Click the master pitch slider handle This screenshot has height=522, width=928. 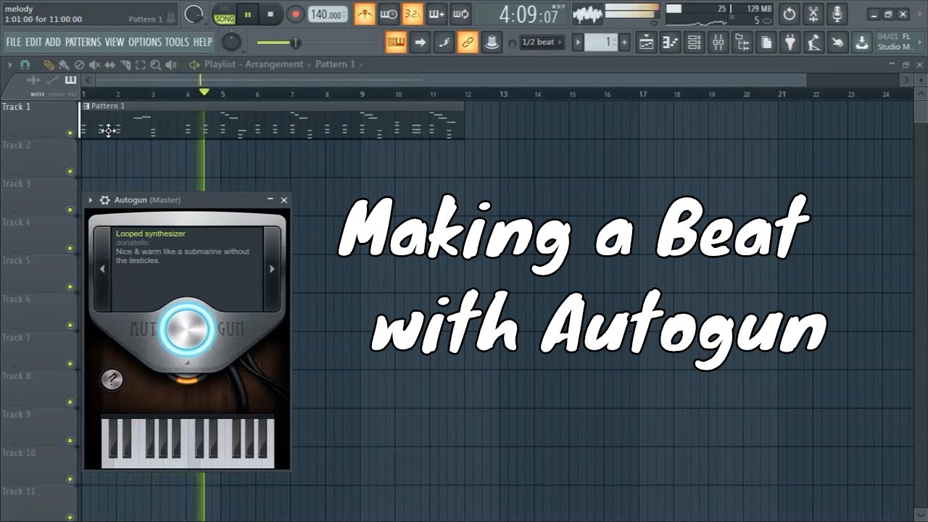point(295,43)
